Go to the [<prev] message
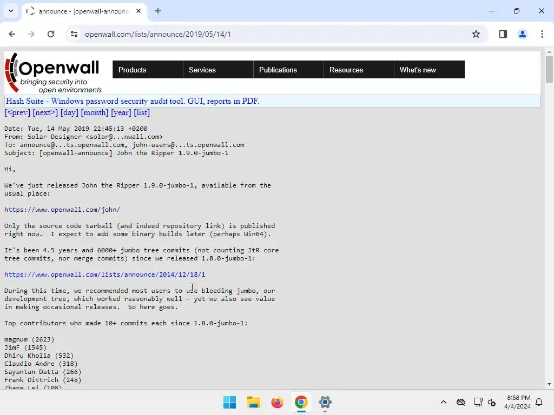Image resolution: width=554 pixels, height=415 pixels. click(17, 112)
